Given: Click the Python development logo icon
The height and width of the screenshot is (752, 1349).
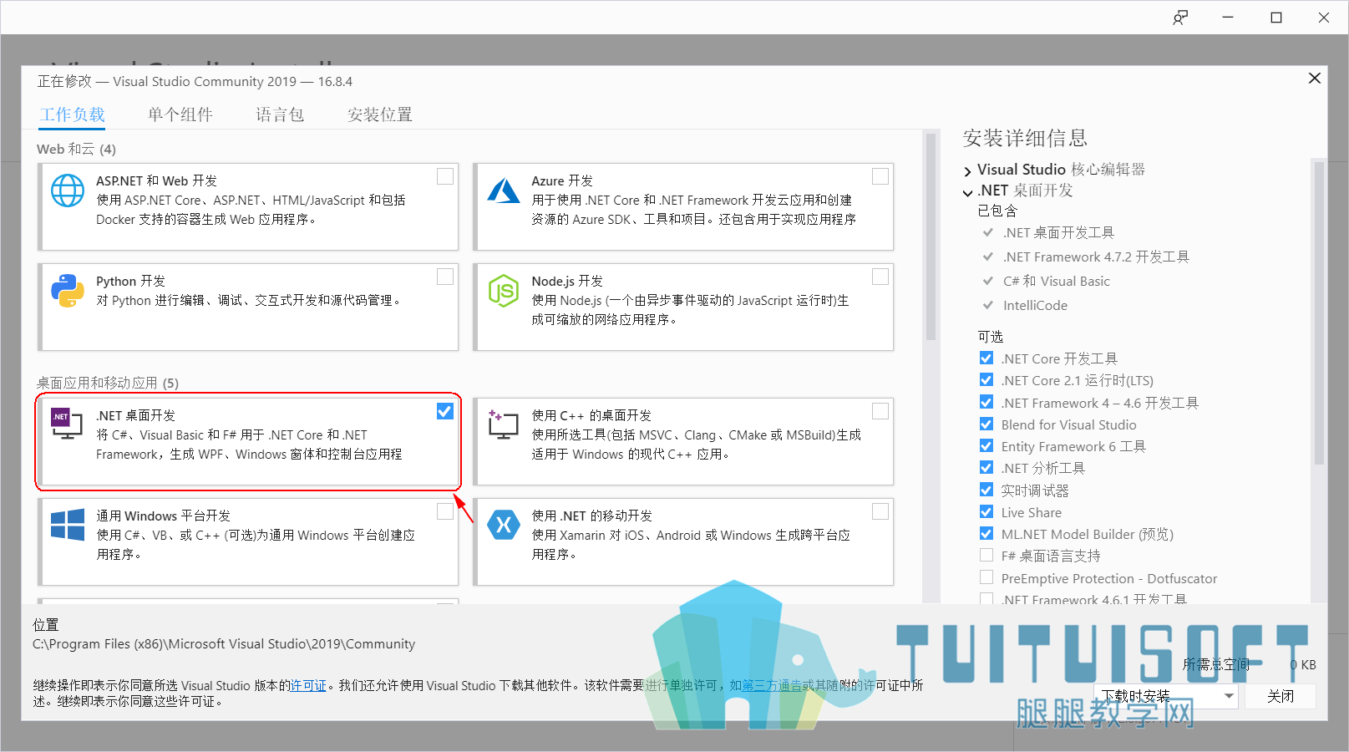Looking at the screenshot, I should [x=68, y=291].
